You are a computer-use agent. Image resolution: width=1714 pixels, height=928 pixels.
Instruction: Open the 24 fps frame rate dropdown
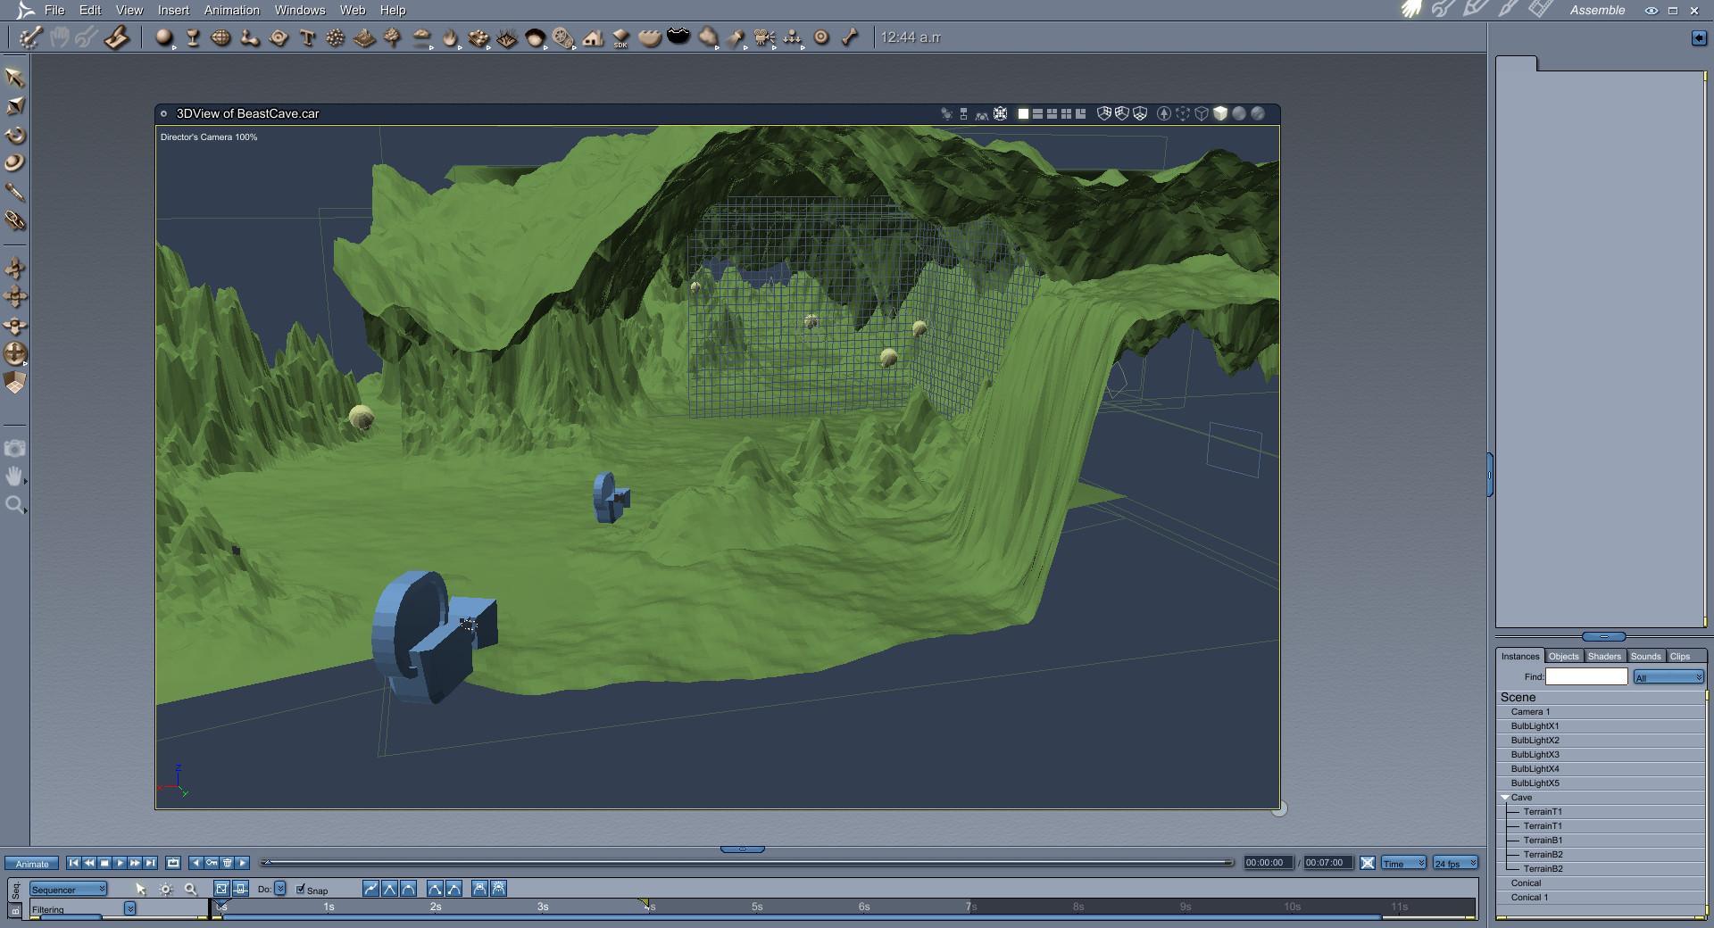(x=1455, y=863)
